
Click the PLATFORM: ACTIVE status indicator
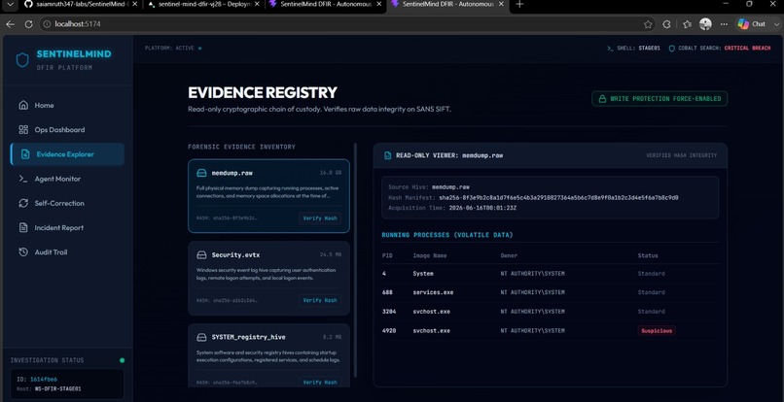click(x=173, y=49)
